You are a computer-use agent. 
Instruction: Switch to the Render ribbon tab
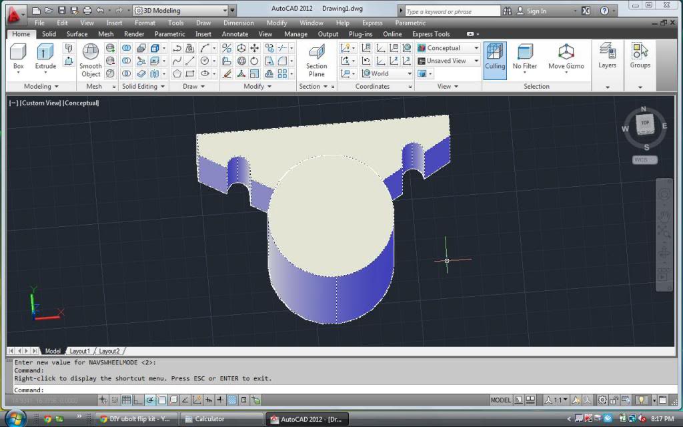(134, 34)
